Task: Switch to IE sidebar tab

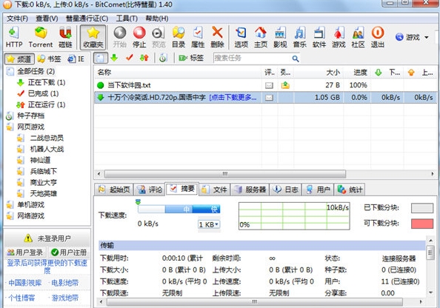Action: (x=76, y=59)
